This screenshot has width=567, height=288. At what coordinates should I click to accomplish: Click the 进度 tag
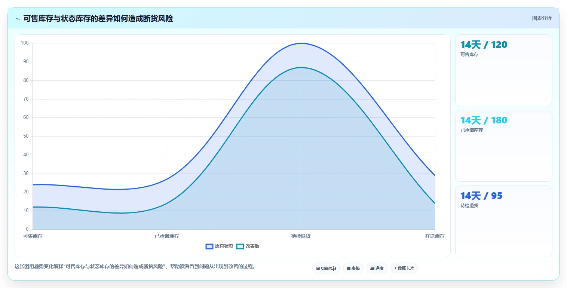point(377,268)
